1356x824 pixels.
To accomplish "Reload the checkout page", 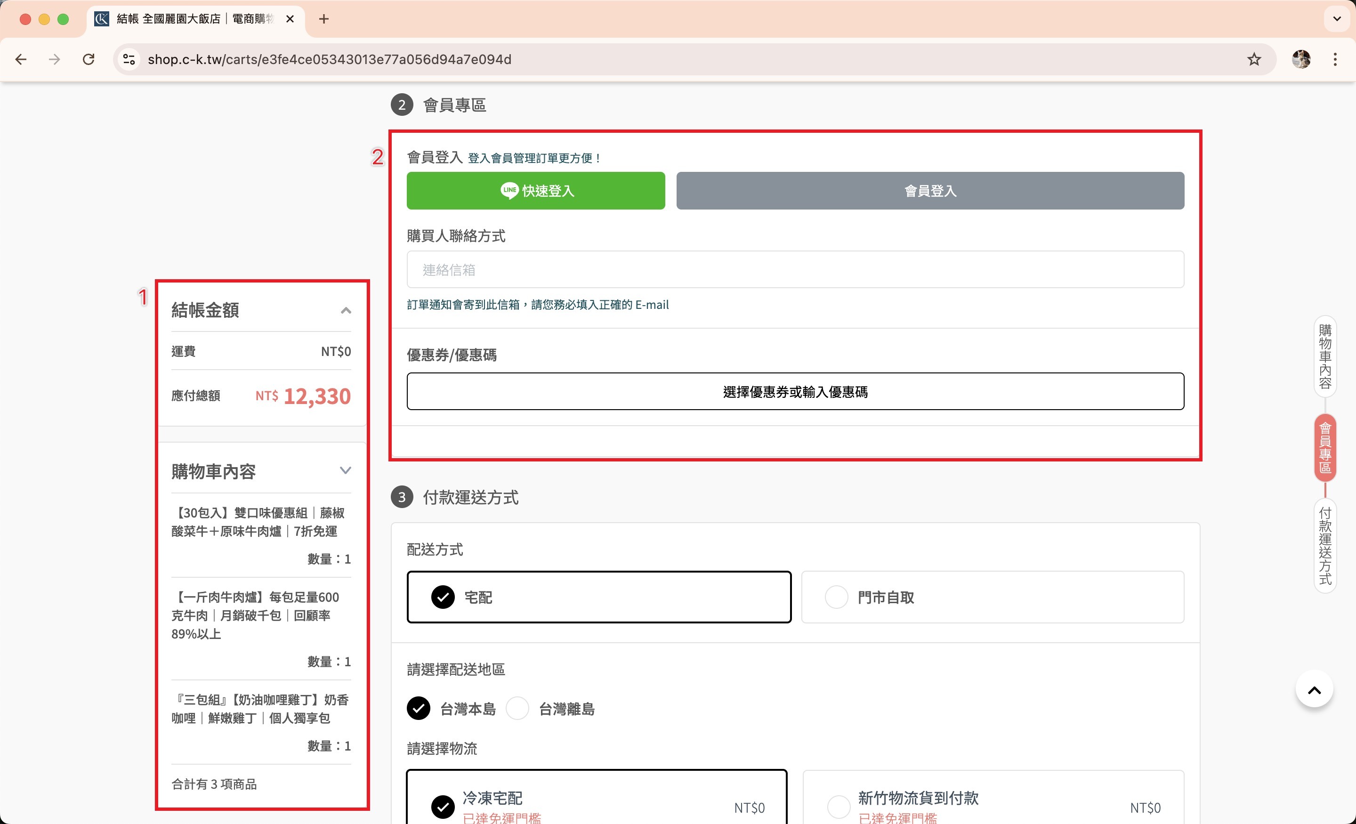I will [x=89, y=59].
